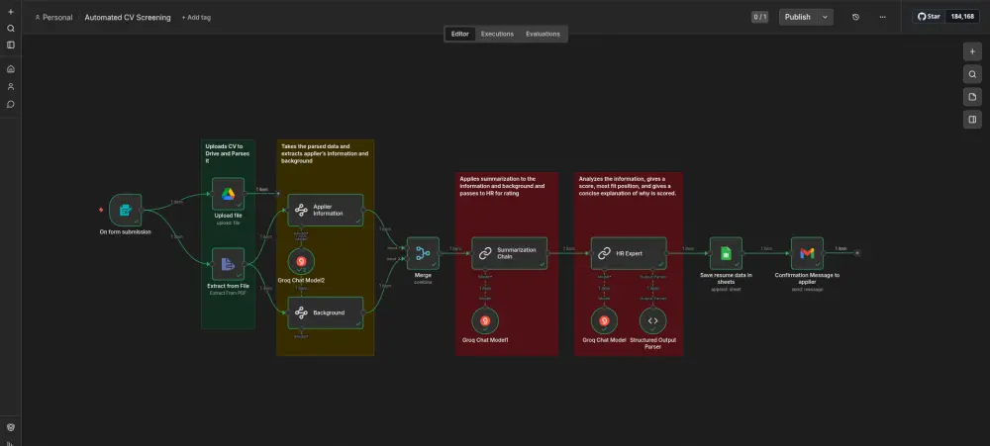Screen dimensions: 990x446
Task: Select the Summarization Chain node
Action: (x=510, y=253)
